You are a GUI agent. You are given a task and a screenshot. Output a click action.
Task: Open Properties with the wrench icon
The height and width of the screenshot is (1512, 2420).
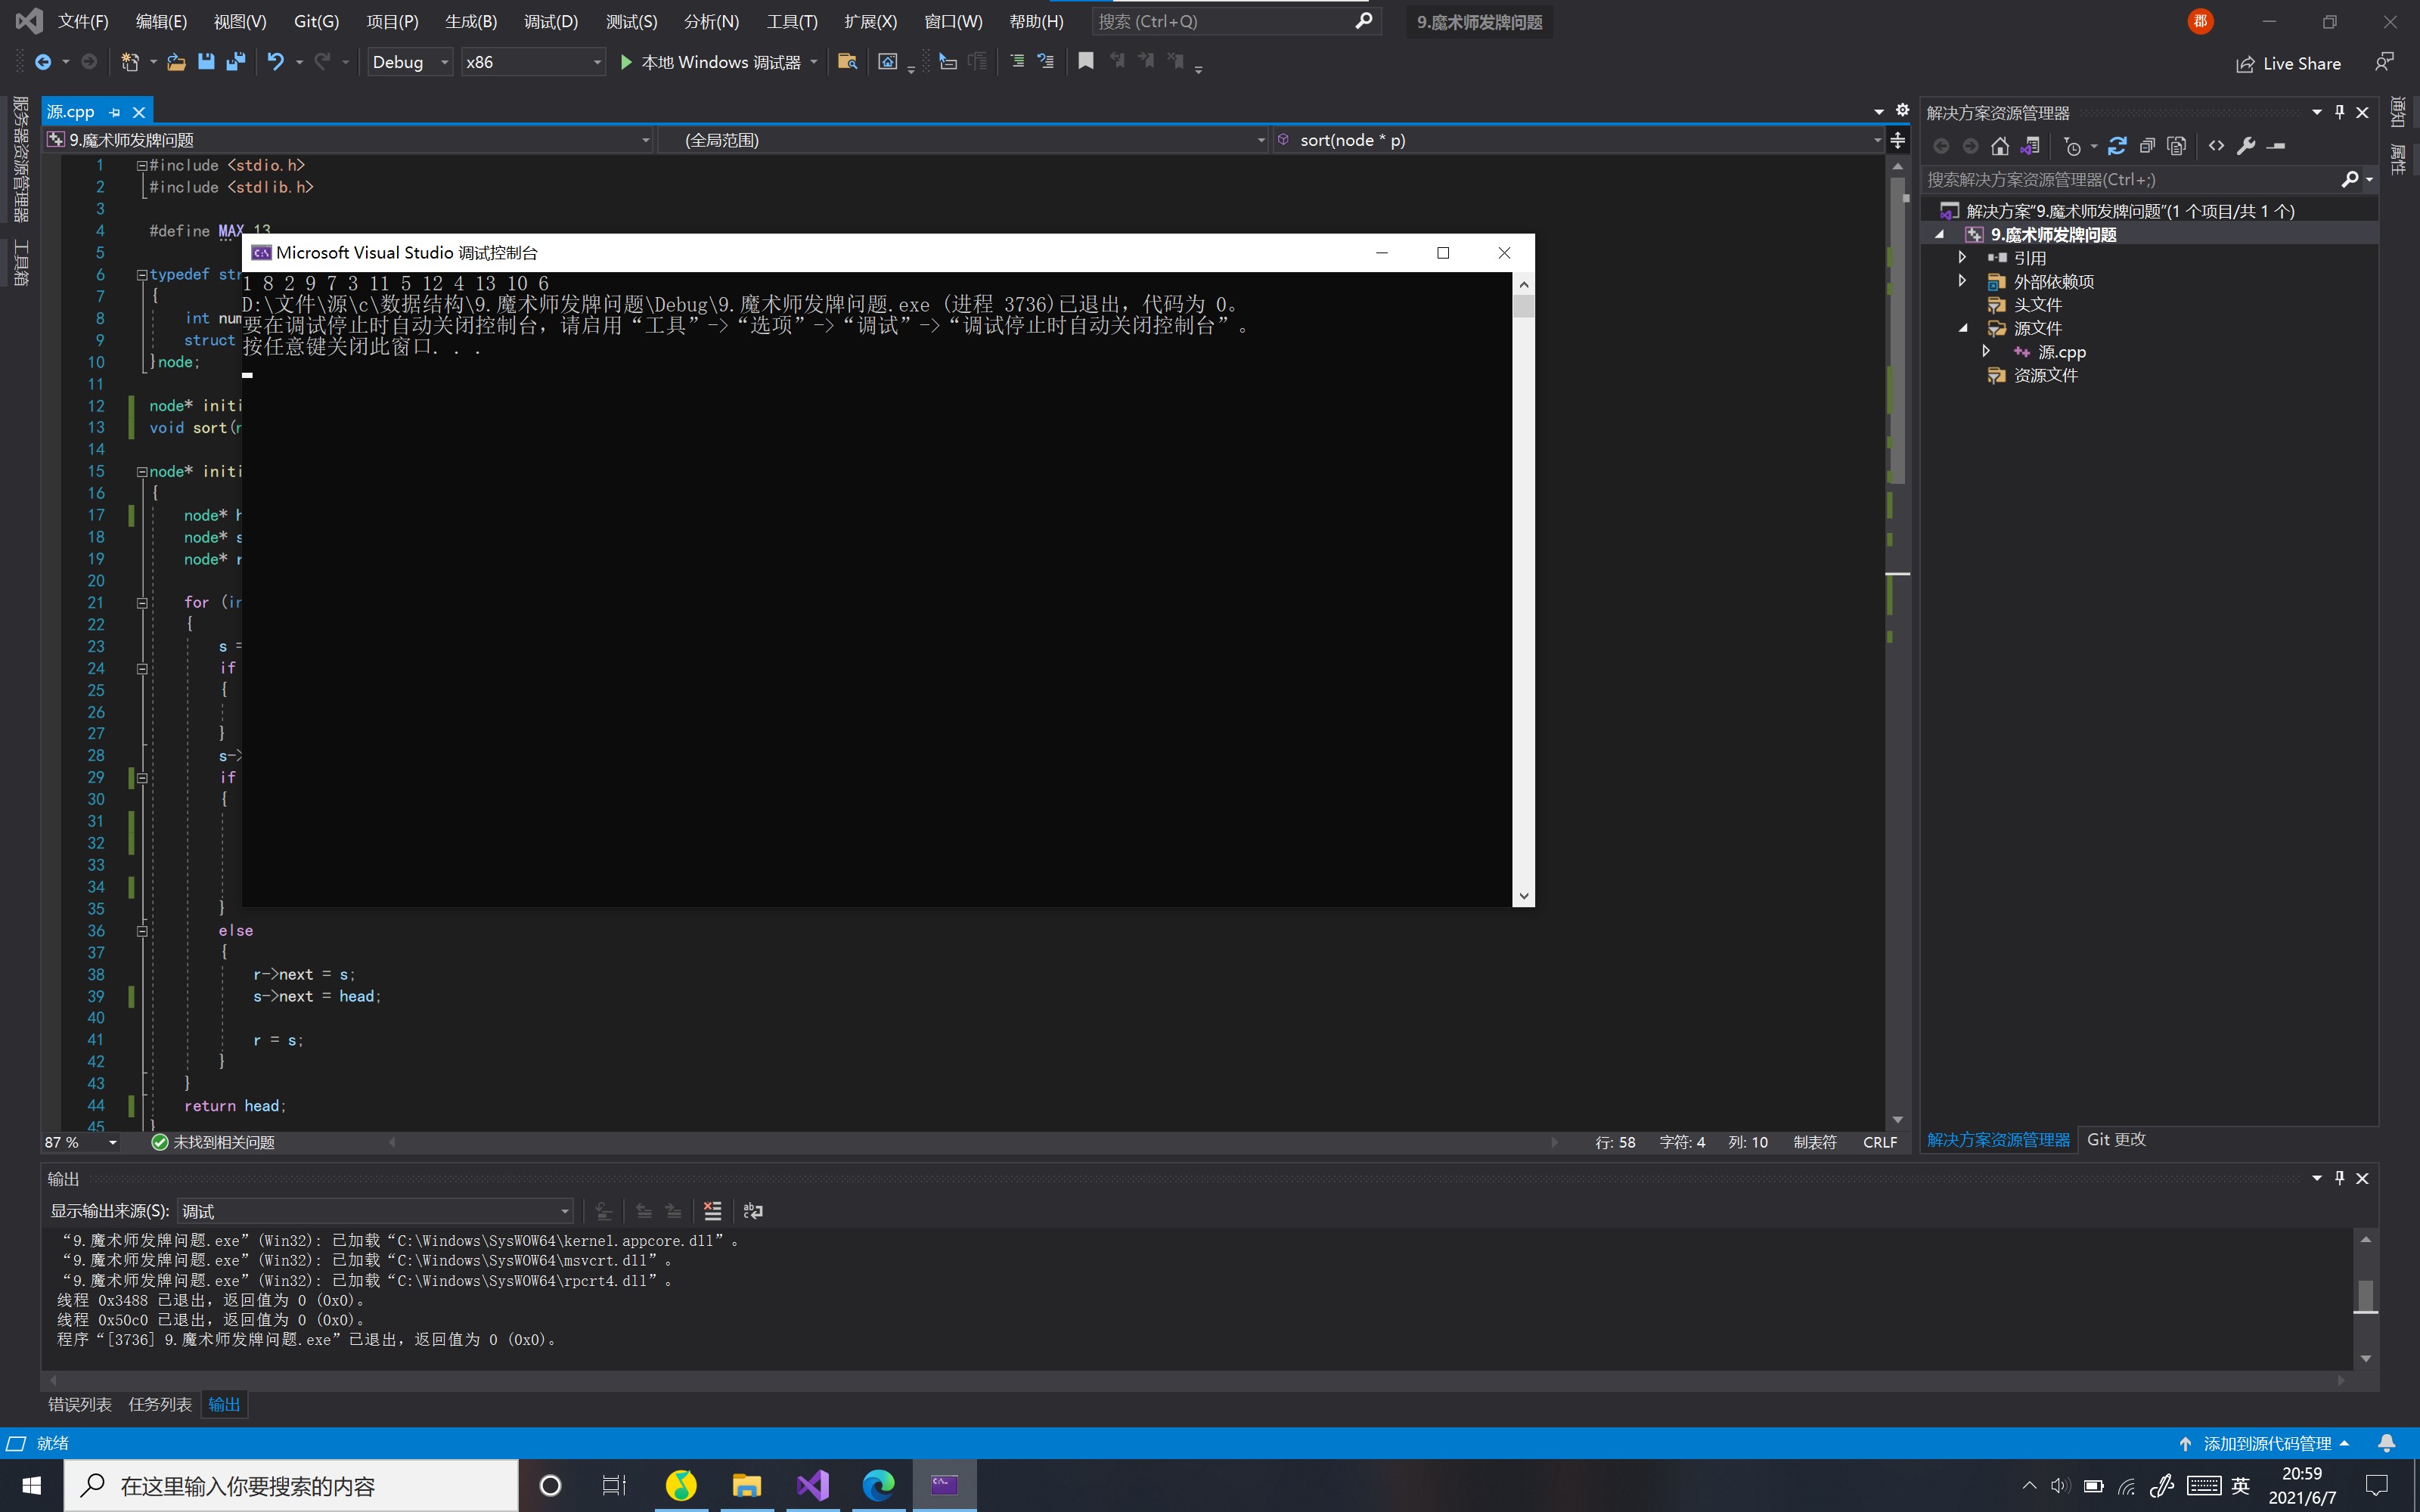click(2246, 146)
